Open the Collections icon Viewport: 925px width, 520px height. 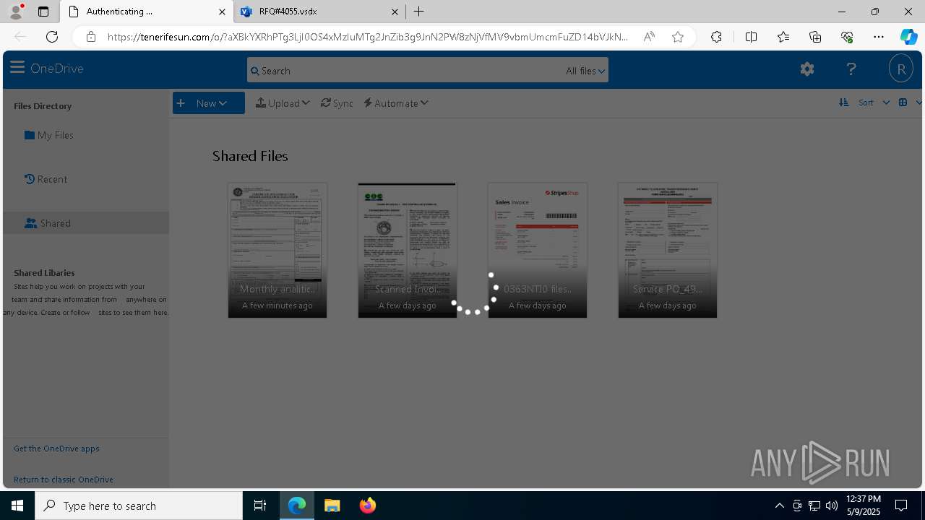pos(815,37)
